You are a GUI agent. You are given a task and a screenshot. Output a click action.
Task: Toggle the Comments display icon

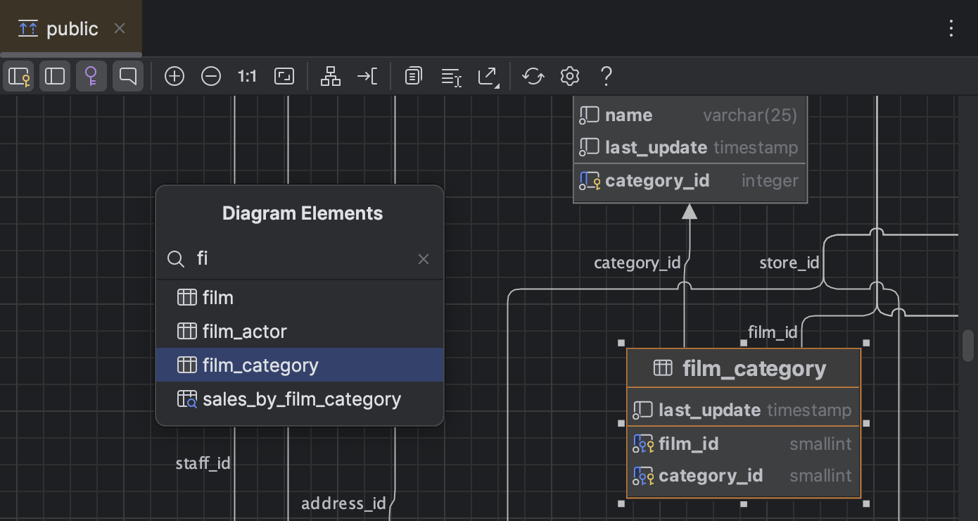(128, 76)
